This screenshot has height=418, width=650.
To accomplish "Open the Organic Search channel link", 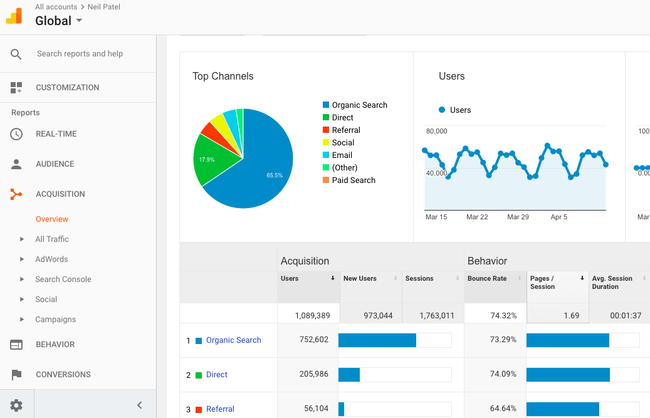I will click(x=233, y=340).
